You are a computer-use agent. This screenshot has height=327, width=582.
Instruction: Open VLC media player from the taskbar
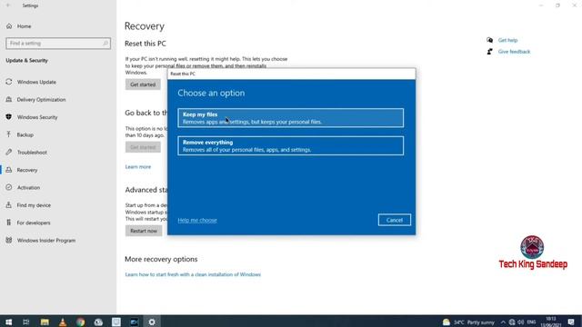pos(63,322)
